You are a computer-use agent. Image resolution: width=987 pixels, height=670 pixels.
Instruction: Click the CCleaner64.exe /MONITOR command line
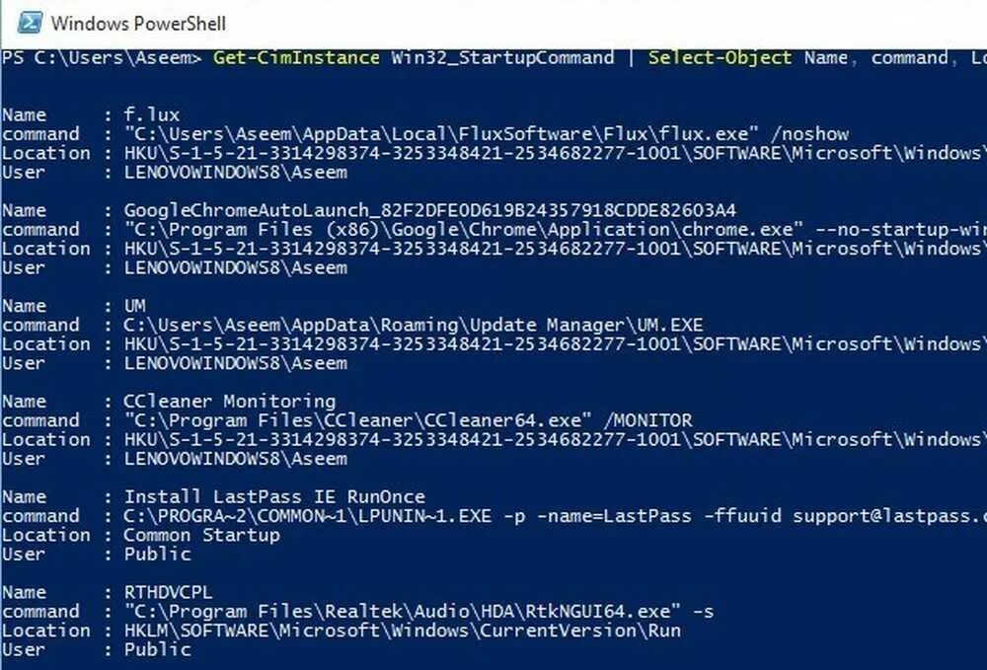click(x=408, y=420)
